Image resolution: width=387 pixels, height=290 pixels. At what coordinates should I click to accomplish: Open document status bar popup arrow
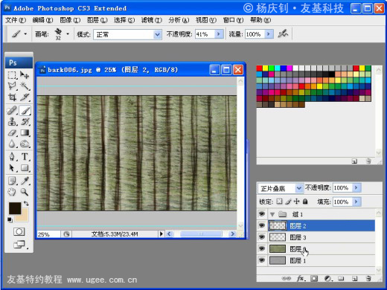pyautogui.click(x=161, y=233)
